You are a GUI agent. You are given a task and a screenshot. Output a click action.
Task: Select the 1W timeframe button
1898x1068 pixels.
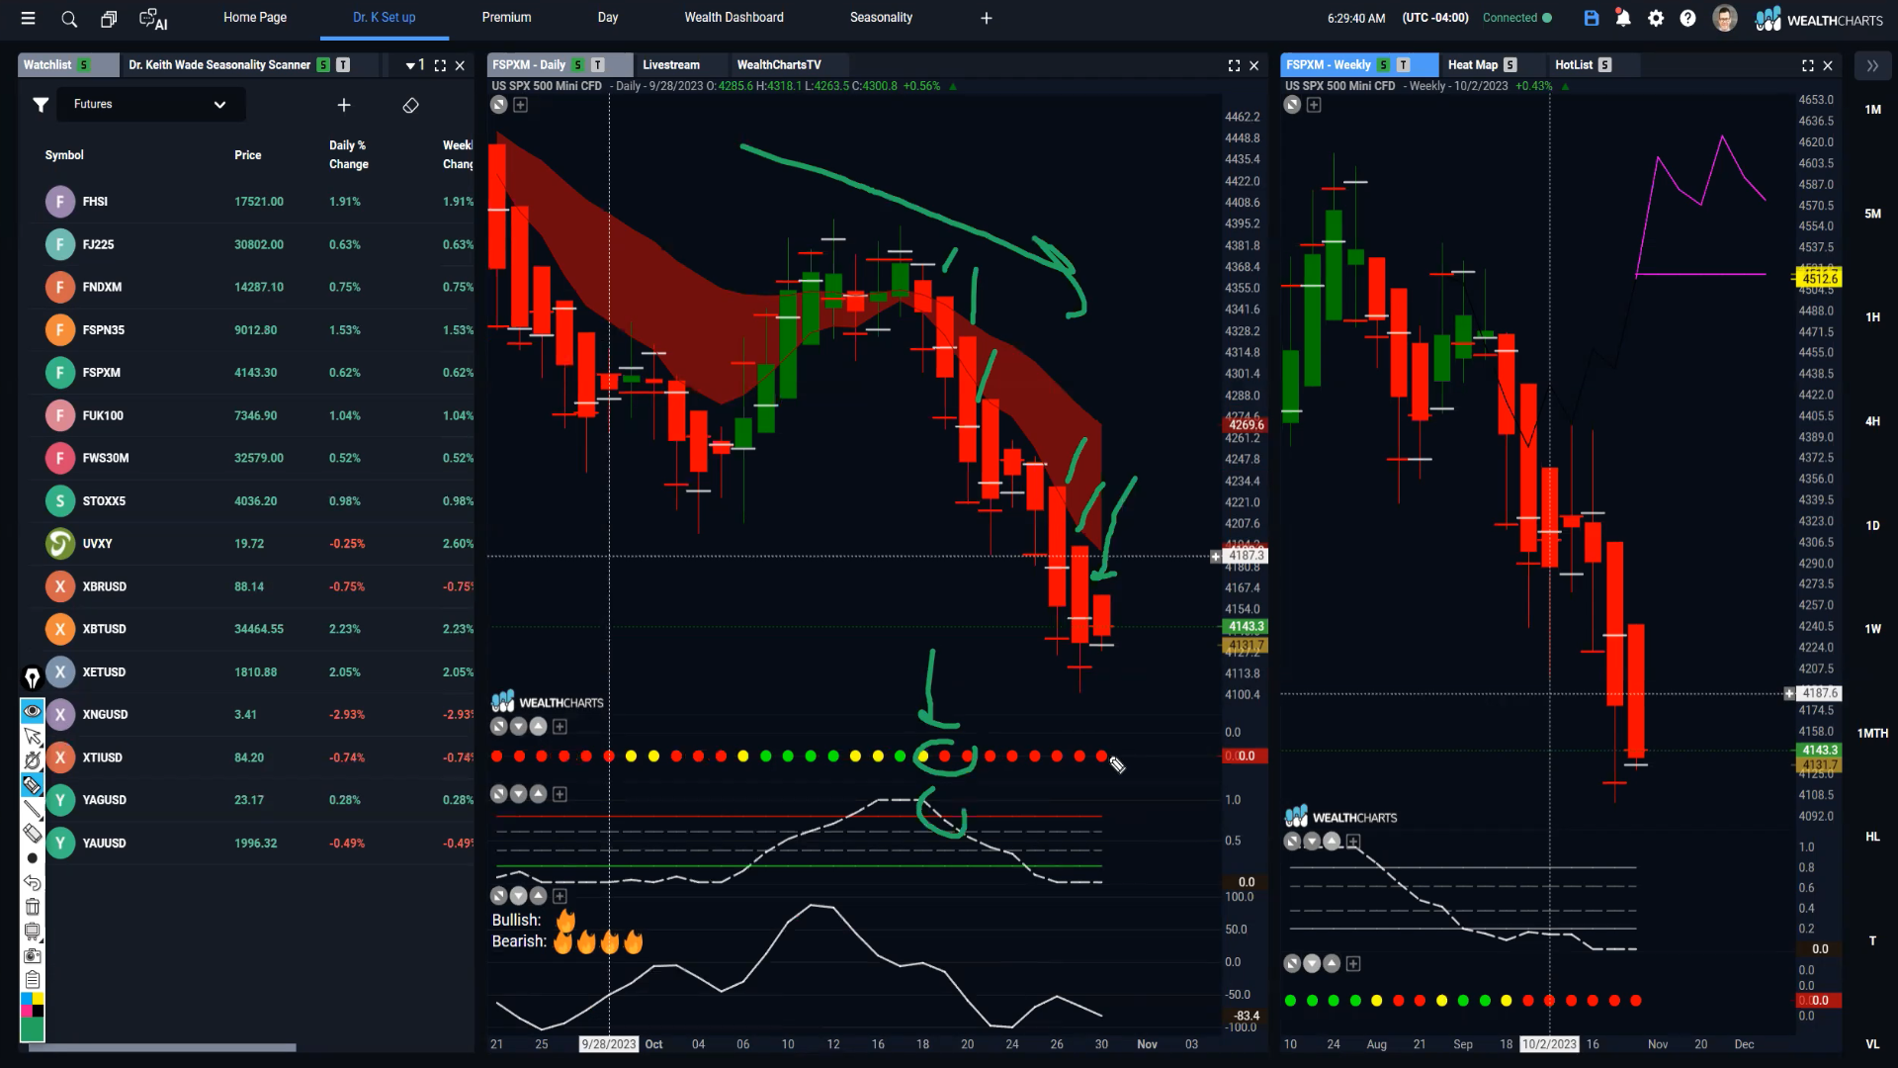(1872, 629)
